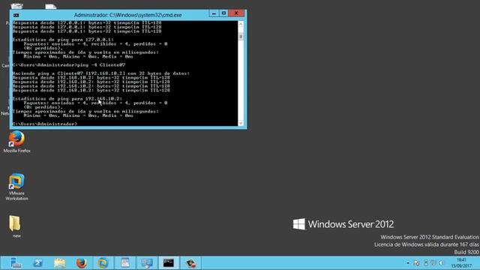
Task: Open the VMware Workstation desktop shortcut
Action: tap(16, 187)
